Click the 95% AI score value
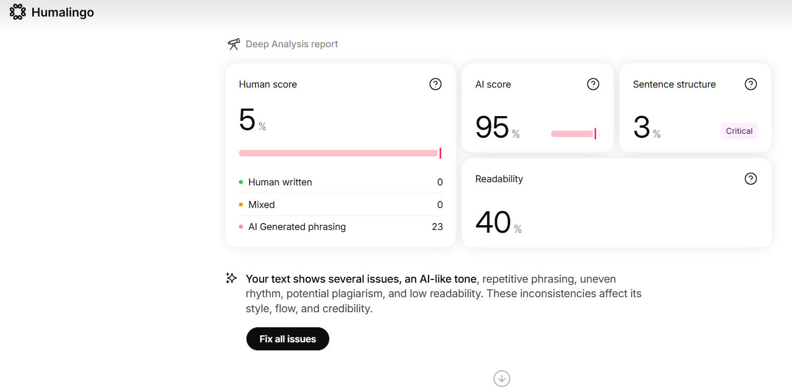The height and width of the screenshot is (388, 792). pos(498,128)
